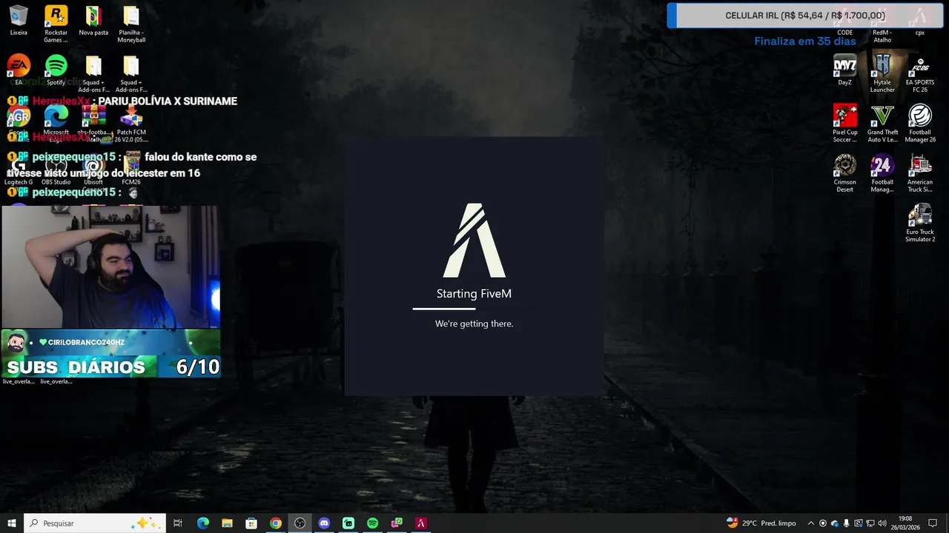Open Football Manager 24 desktop icon
The width and height of the screenshot is (949, 533).
(x=882, y=173)
